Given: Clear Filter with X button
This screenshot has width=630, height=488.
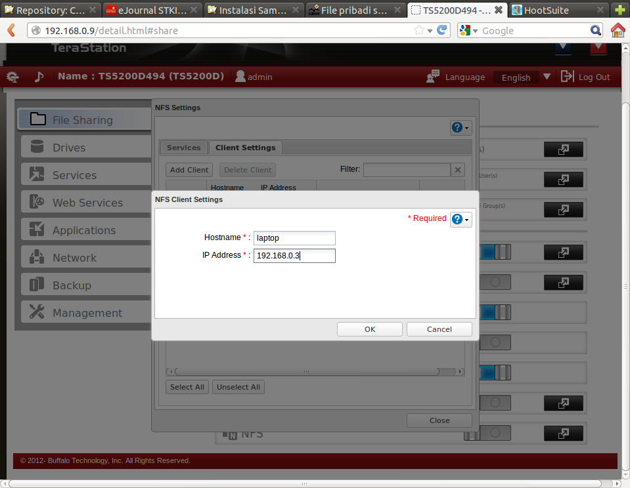Looking at the screenshot, I should [458, 170].
